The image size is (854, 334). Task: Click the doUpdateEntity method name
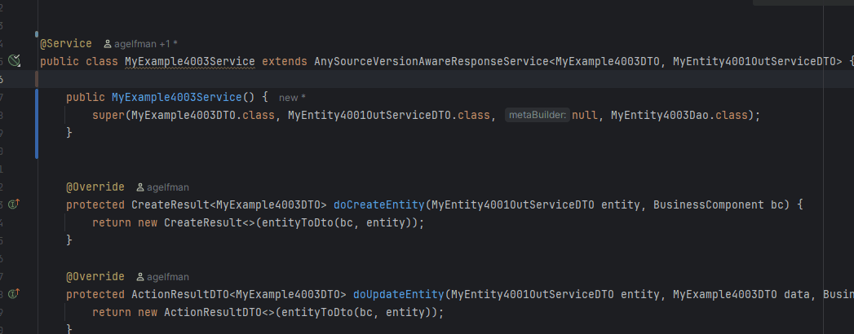[x=399, y=294]
